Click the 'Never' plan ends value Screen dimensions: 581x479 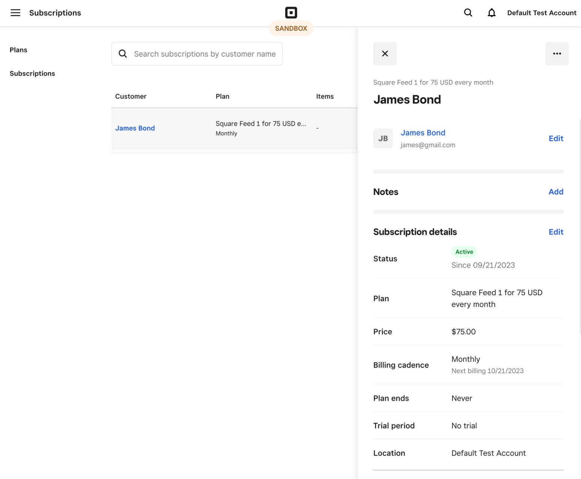[x=461, y=398]
